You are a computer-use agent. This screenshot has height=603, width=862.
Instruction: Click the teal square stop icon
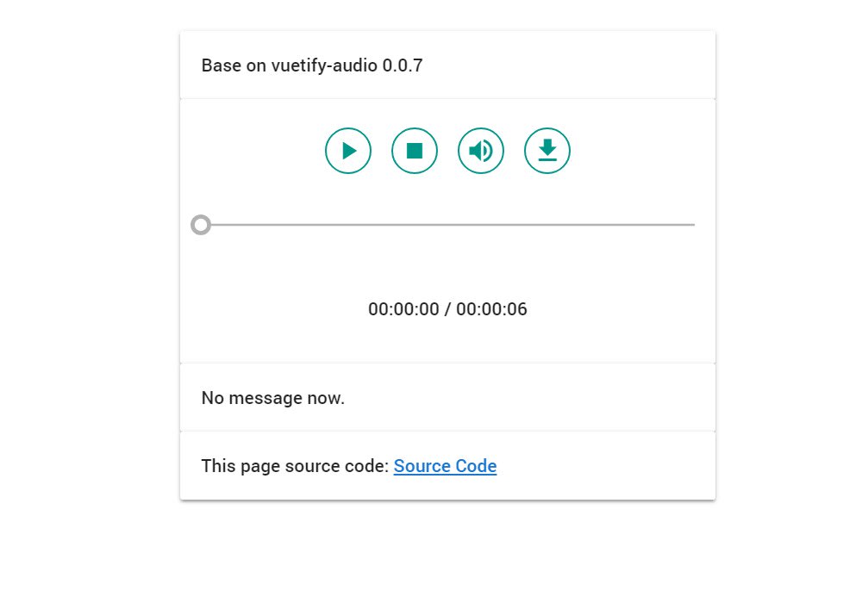[415, 151]
